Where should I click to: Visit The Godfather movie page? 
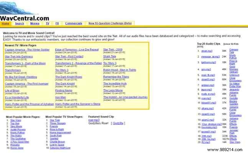pyautogui.click(x=18, y=139)
